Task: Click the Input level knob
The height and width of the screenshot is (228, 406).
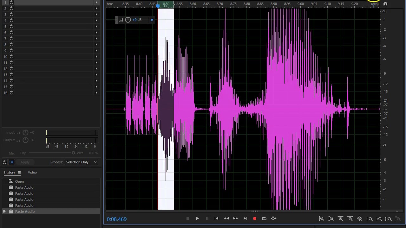Action: point(26,132)
